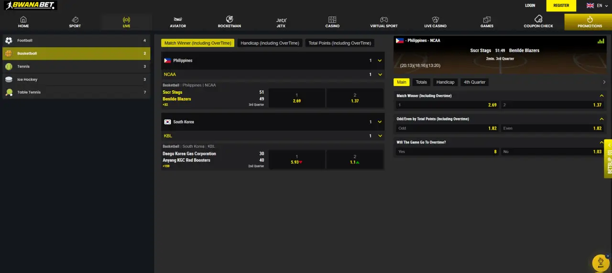Collapse the Philippines country section
The image size is (612, 273).
tap(380, 61)
